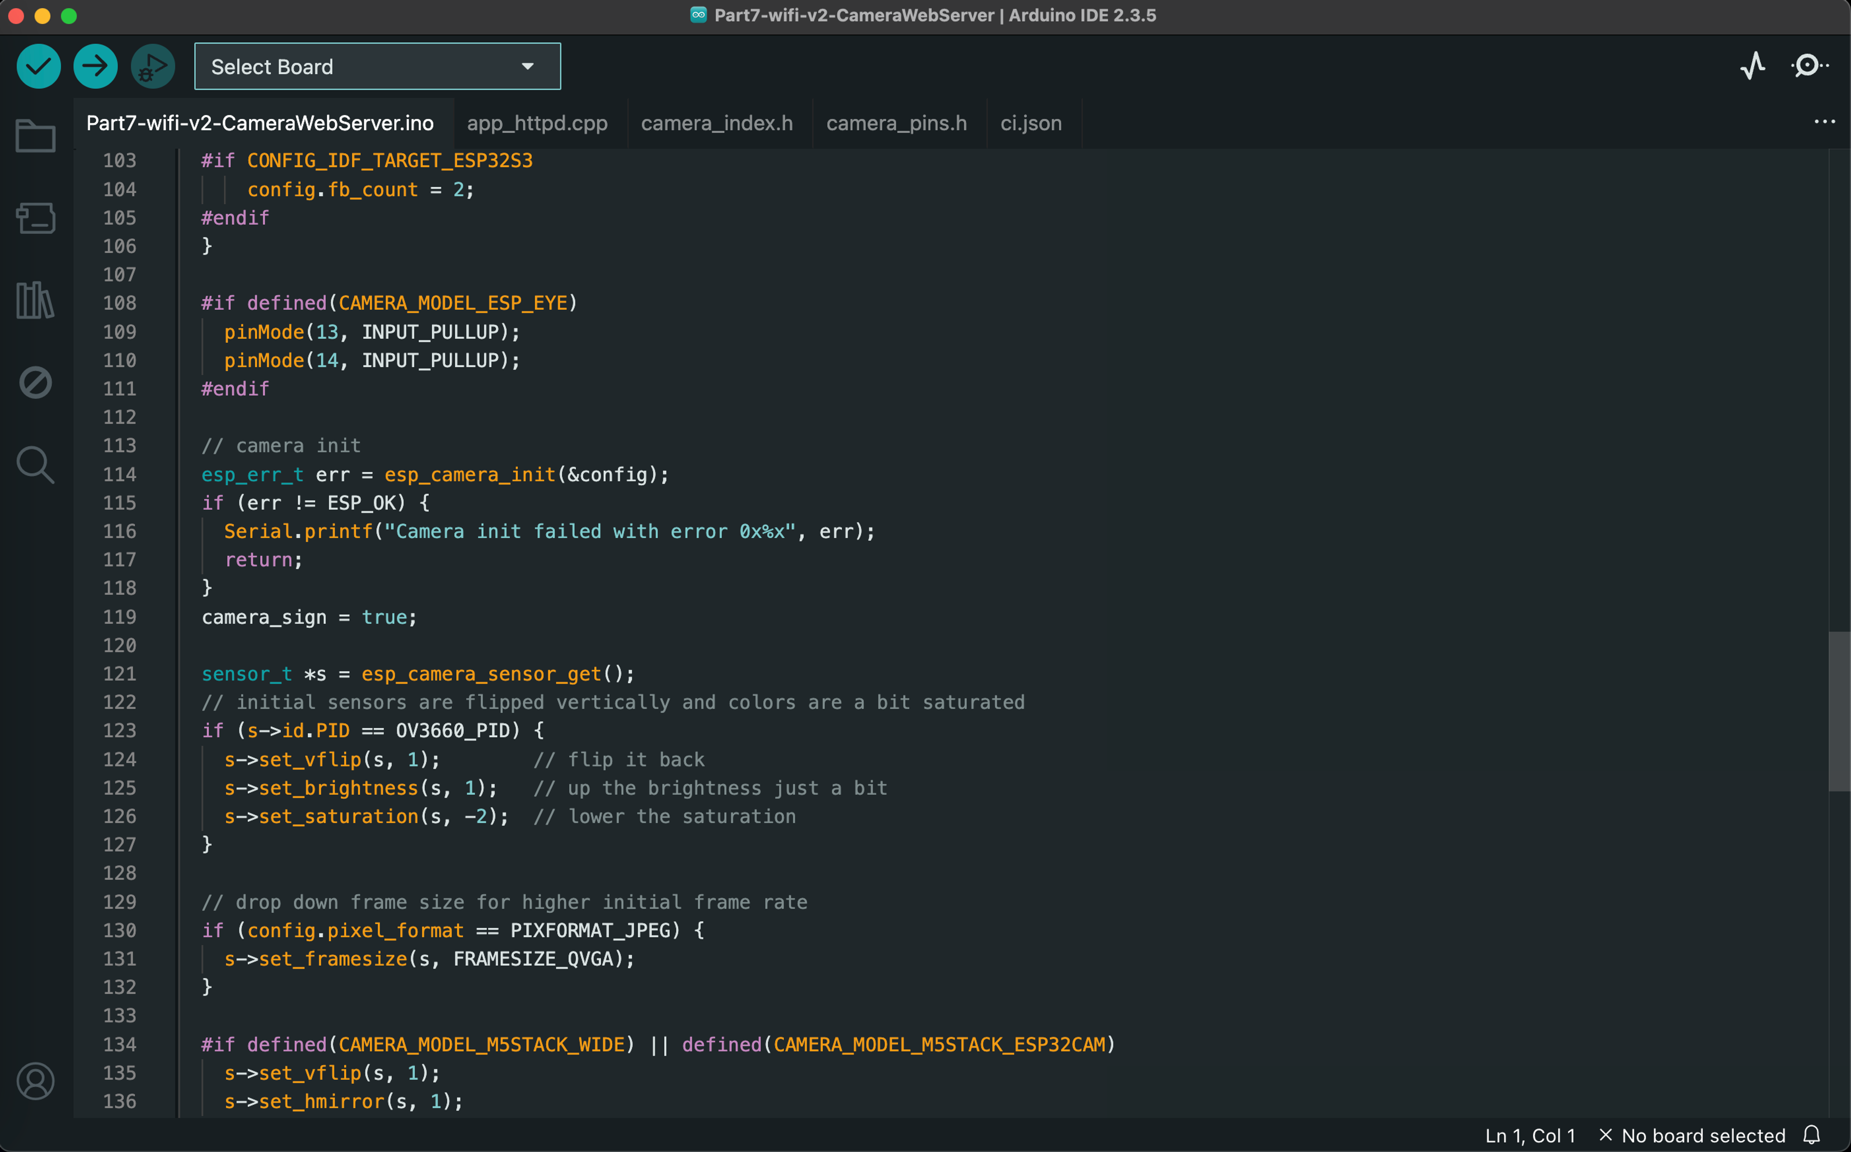Screen dimensions: 1851x1152
Task: Open the Search sidebar panel
Action: tap(35, 465)
